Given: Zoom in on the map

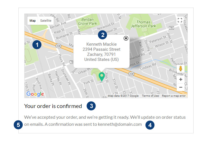Looking at the screenshot, I should pyautogui.click(x=181, y=80).
